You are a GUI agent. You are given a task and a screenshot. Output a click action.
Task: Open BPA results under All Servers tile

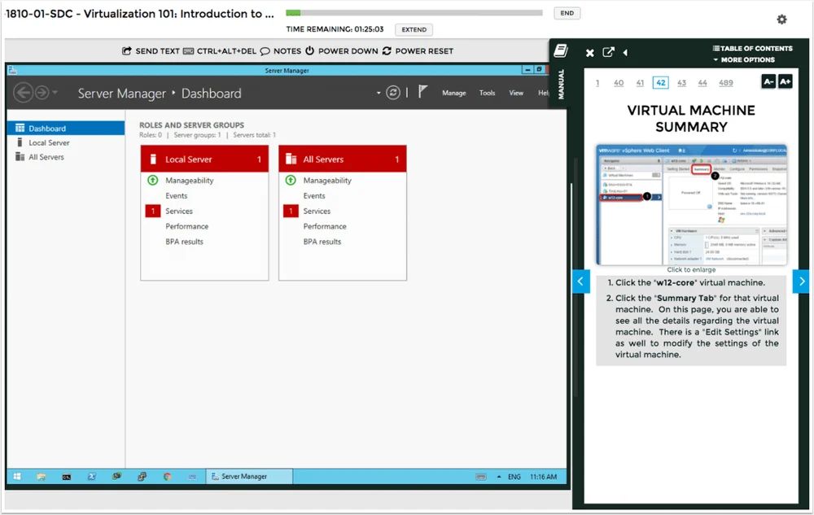click(322, 242)
